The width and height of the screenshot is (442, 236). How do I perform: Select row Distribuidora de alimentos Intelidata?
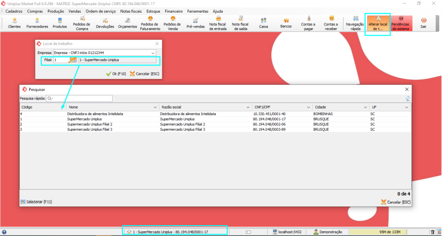(215, 114)
